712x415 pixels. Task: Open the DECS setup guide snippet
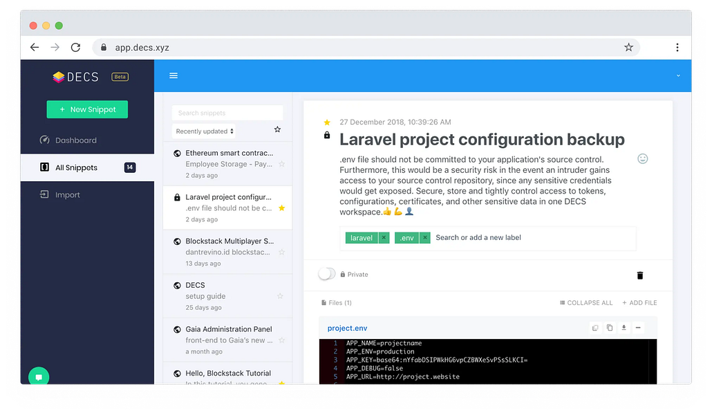point(227,296)
